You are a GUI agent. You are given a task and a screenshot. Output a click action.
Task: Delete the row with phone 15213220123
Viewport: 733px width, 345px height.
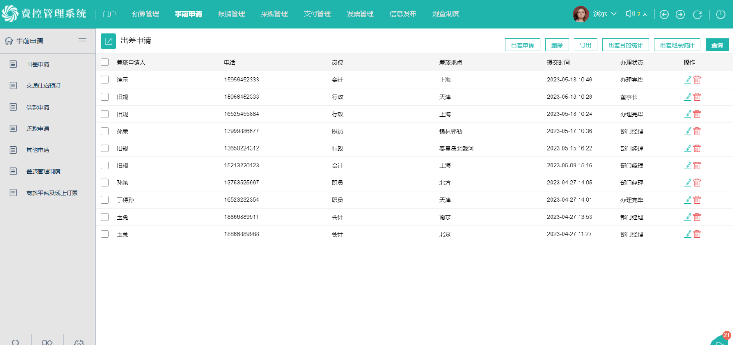tap(697, 165)
